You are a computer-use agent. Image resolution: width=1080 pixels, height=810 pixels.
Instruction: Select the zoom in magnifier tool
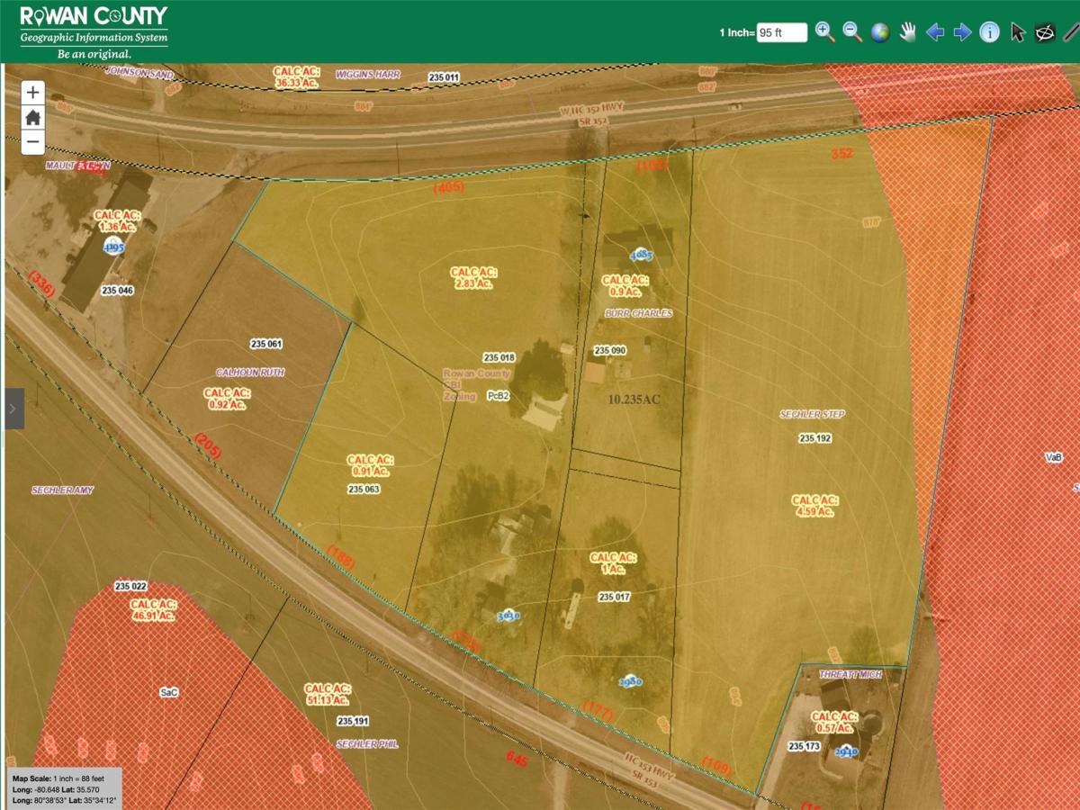(x=824, y=32)
